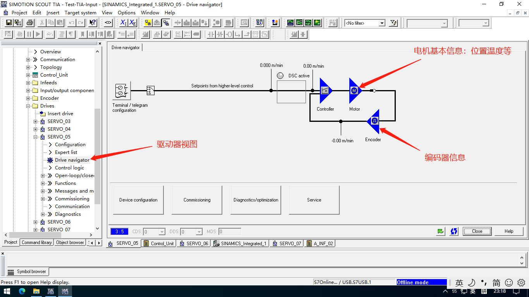Click the Help button beside Close
Viewport: 529px width, 297px height.
coord(509,231)
